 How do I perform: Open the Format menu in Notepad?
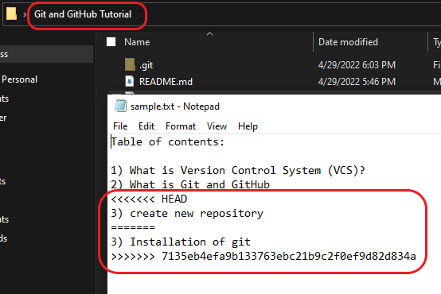[x=181, y=126]
